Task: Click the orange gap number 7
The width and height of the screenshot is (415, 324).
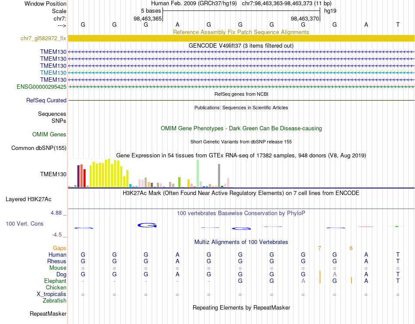Action: click(319, 248)
